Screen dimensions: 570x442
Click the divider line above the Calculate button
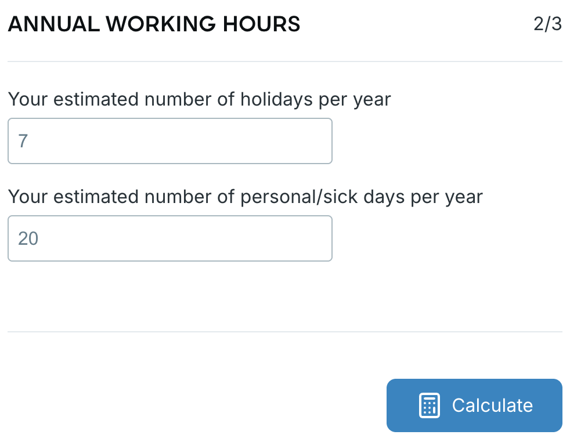[284, 332]
